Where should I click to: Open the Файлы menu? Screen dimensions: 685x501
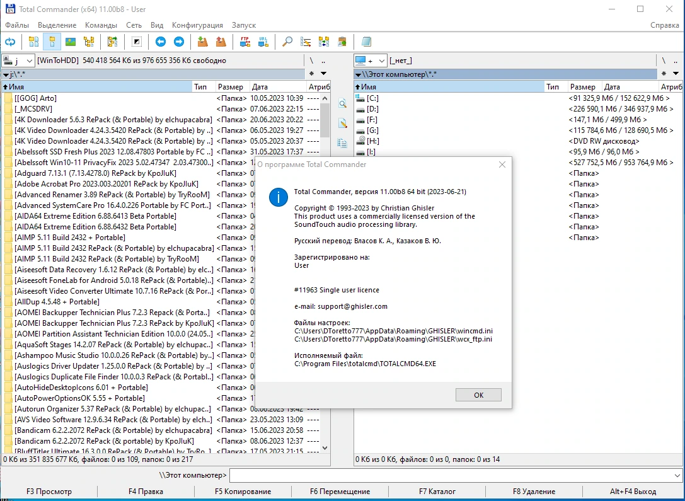click(17, 25)
